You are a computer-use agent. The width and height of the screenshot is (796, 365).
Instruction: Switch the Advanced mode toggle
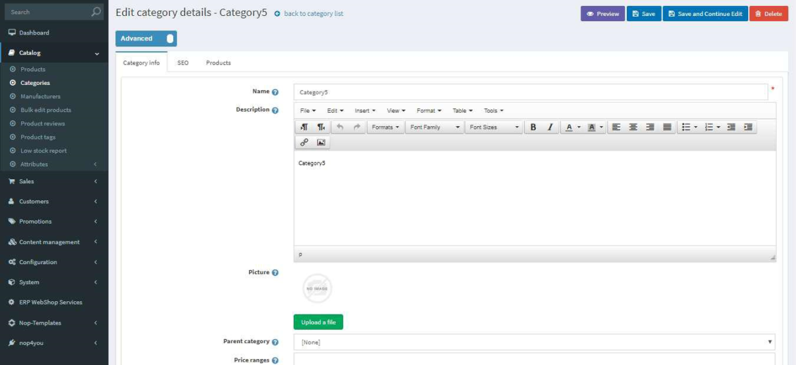[146, 38]
